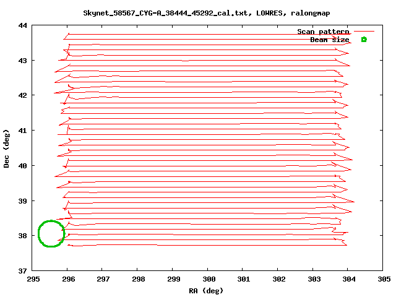Click the y-axis tick label 38
Screen dimensions: 396x297
22,236
